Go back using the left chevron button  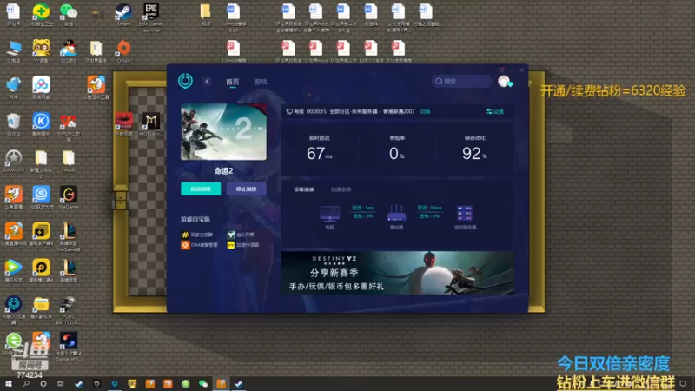(x=207, y=82)
